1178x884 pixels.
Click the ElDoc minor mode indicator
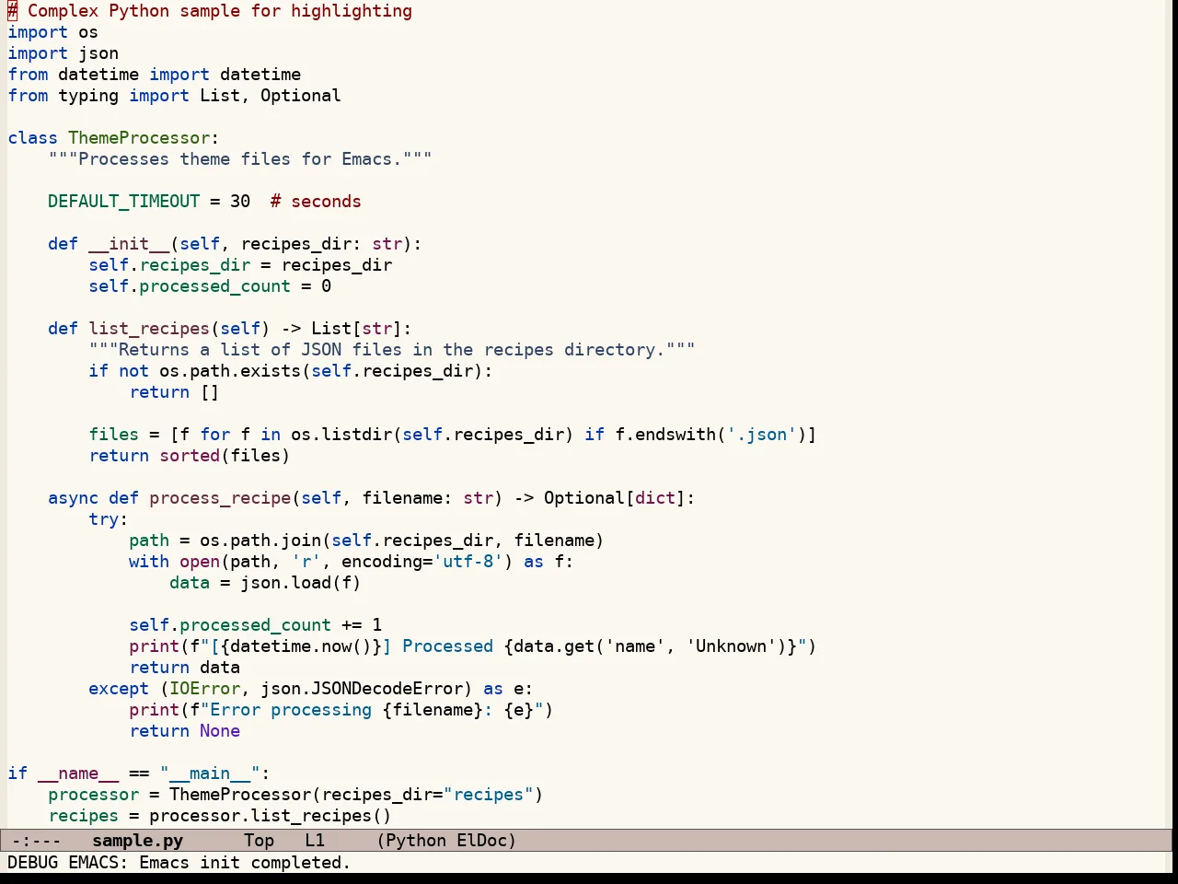(482, 841)
